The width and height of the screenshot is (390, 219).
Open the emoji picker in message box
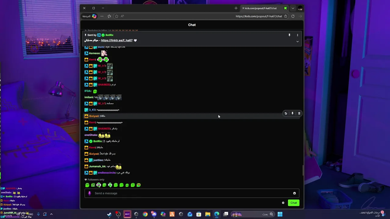tap(294, 193)
